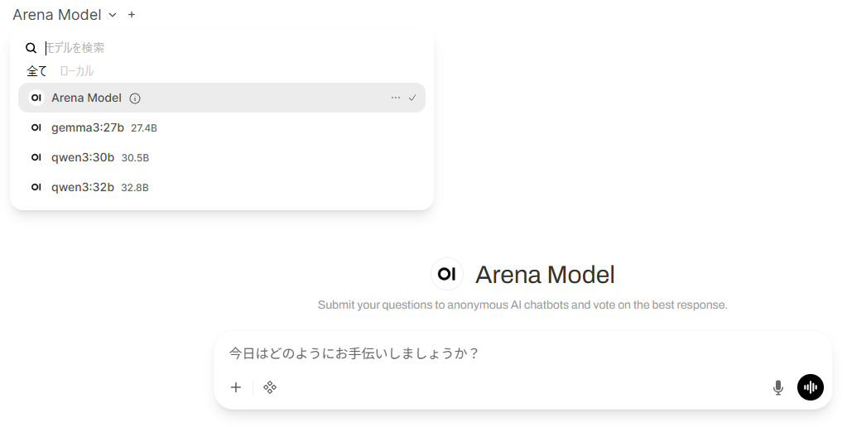847x427 pixels.
Task: Start voice mode with the waveform button
Action: (810, 387)
